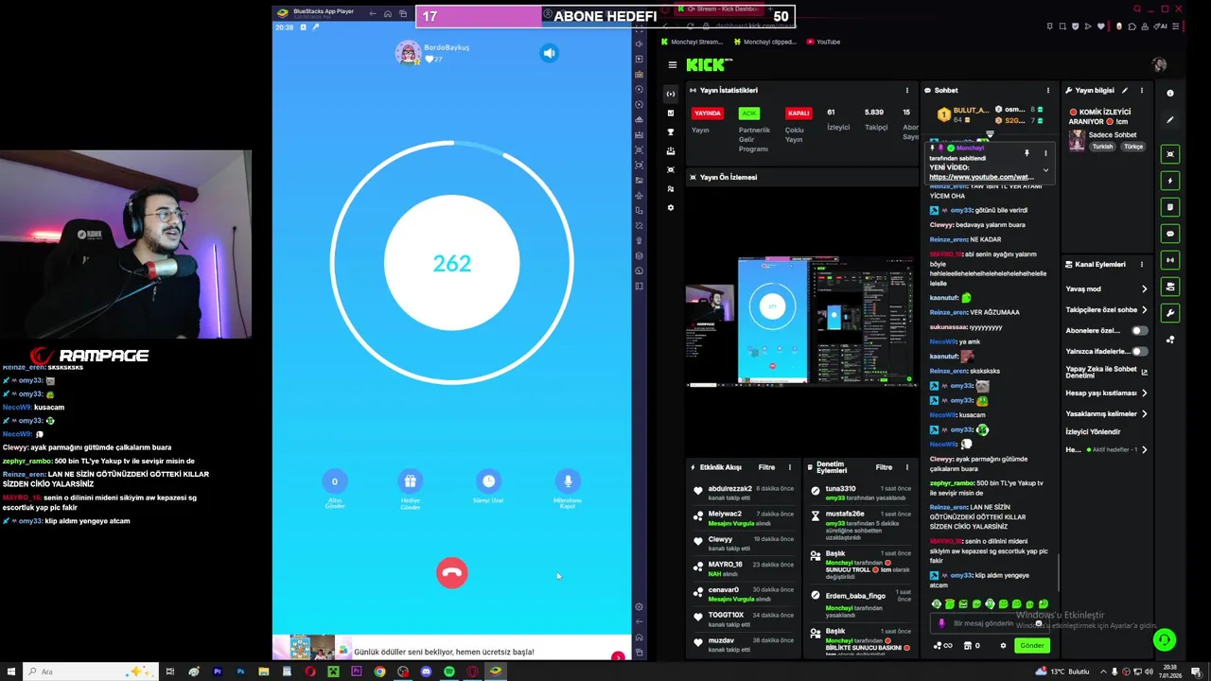Open the green support headset button
The image size is (1211, 681).
(x=1165, y=640)
